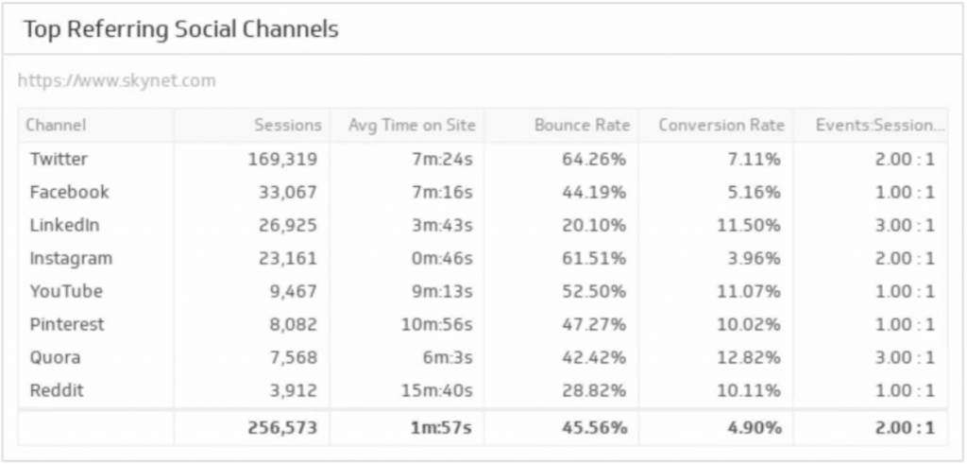The image size is (967, 464).
Task: Sort table by Bounce Rate header
Action: 582,126
